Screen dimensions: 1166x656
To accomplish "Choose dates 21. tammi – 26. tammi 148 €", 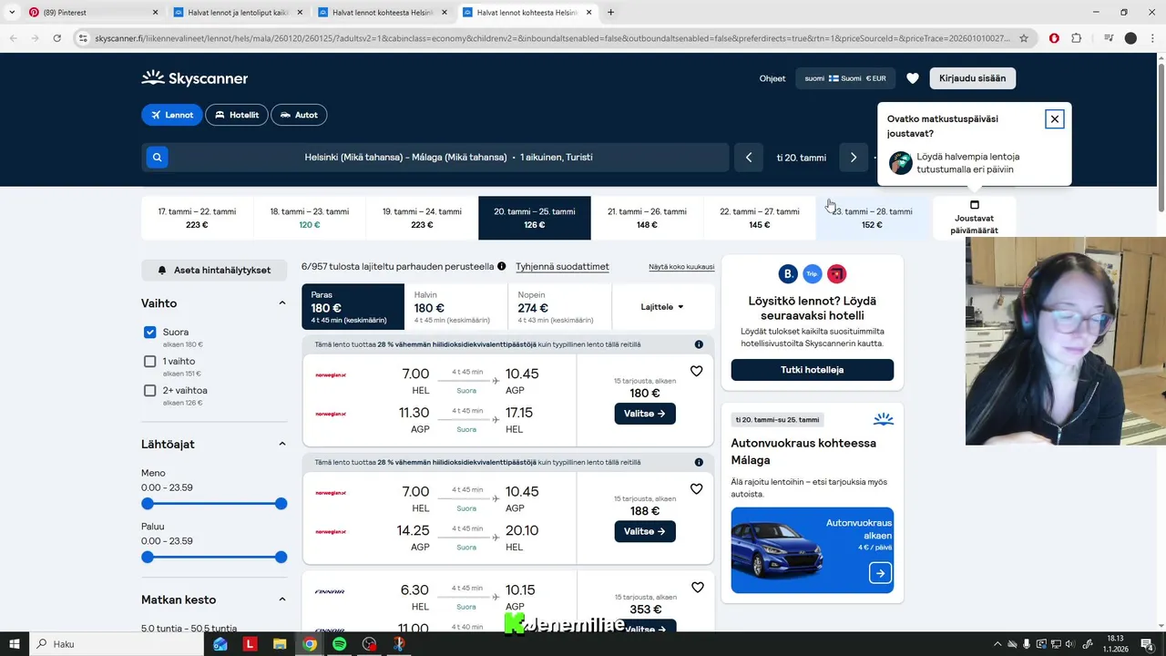I will click(647, 218).
